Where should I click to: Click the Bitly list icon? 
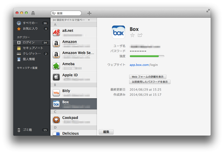[x=56, y=93]
